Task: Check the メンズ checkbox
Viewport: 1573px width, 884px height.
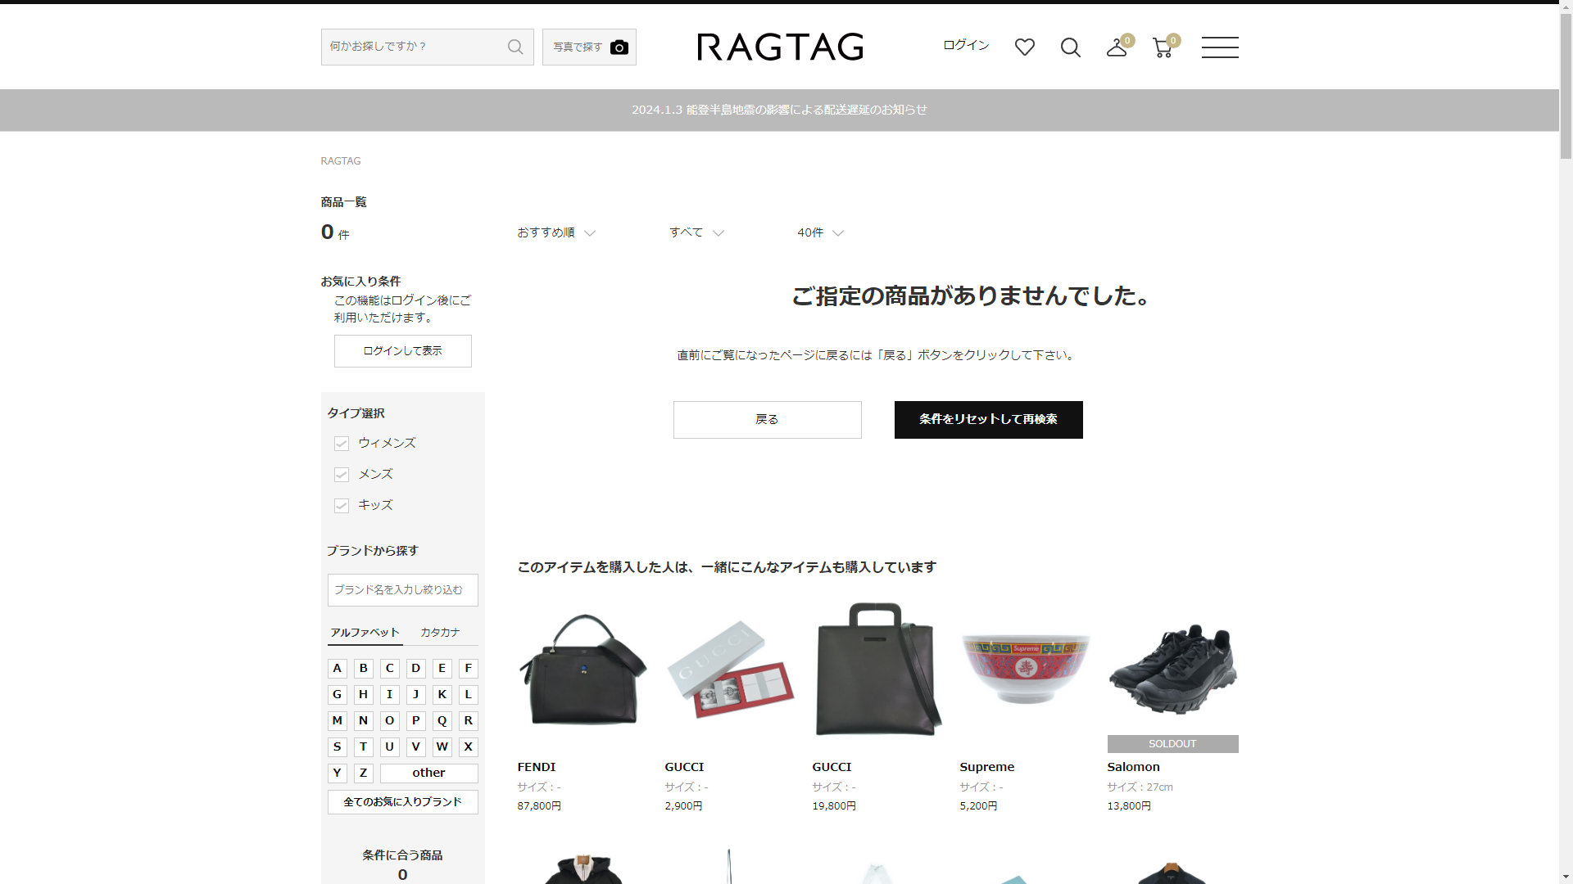Action: coord(342,475)
